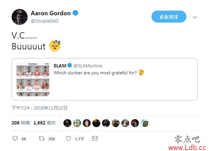Viewport: 209px width, 151px height.
Task: Click the first liker avatar in row
Action: tap(67, 123)
